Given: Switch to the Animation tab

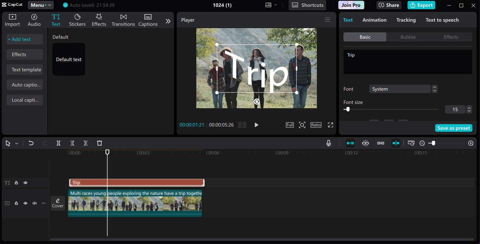Looking at the screenshot, I should (x=374, y=20).
